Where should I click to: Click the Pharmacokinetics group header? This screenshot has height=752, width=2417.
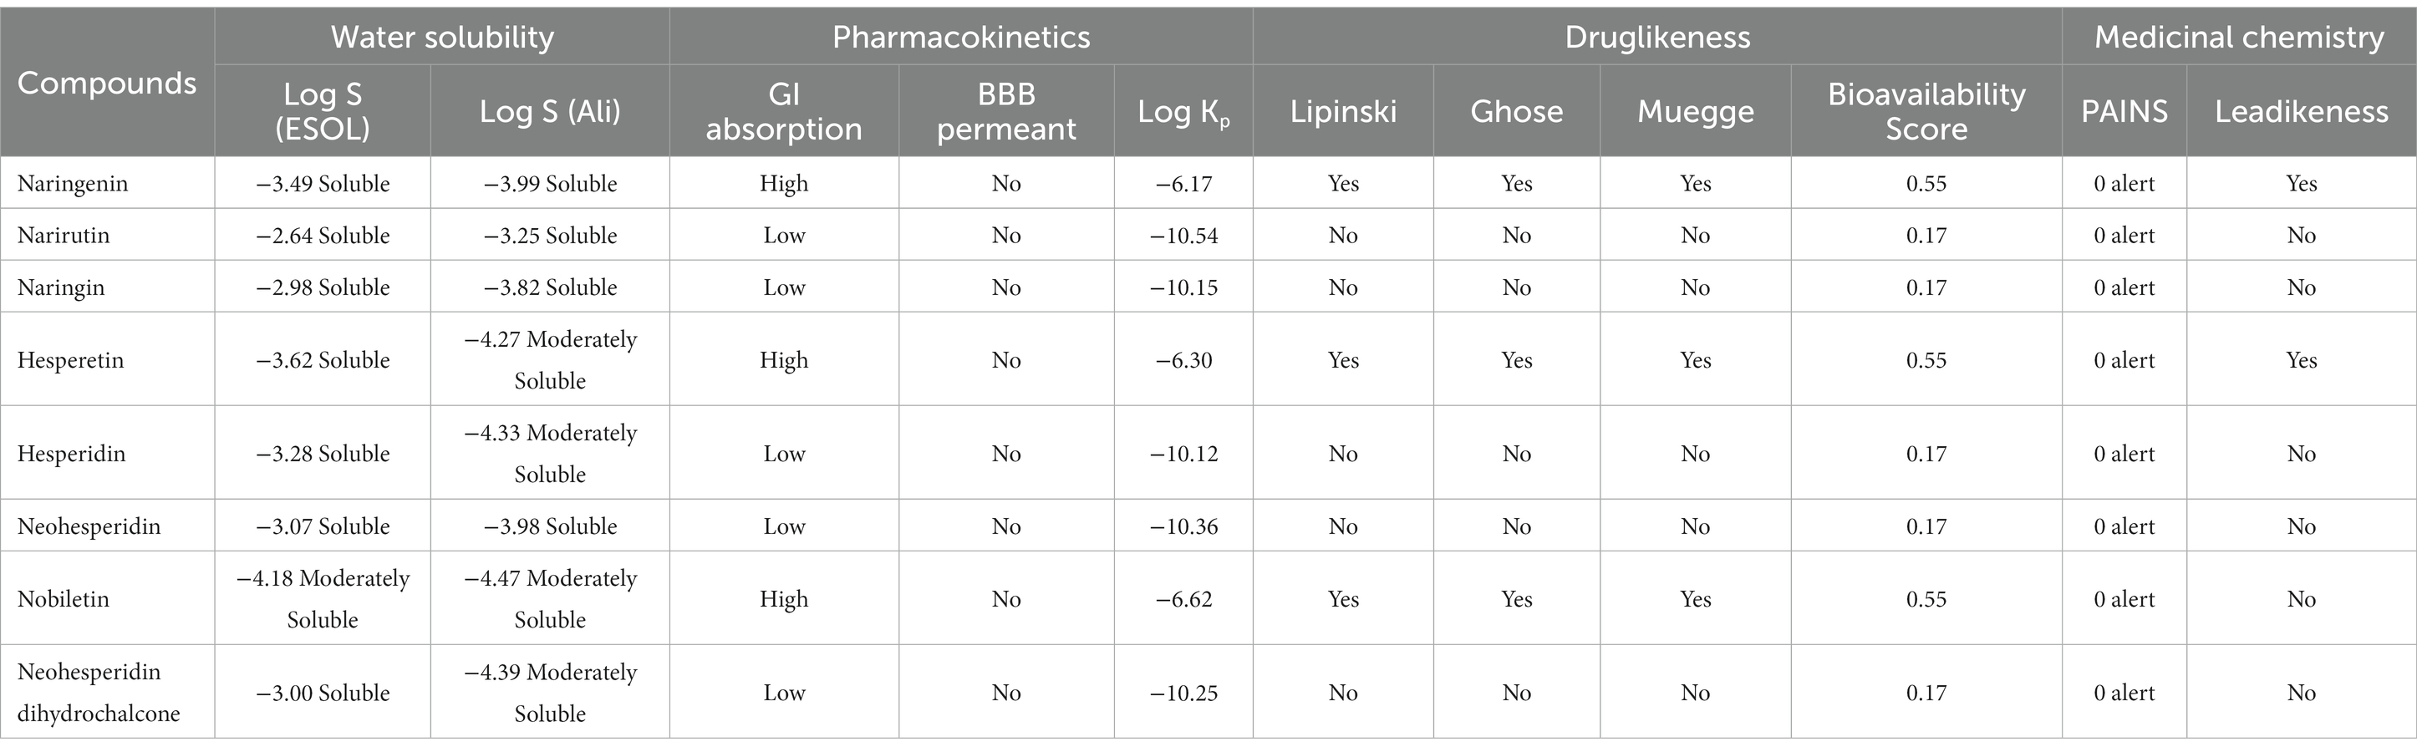961,37
